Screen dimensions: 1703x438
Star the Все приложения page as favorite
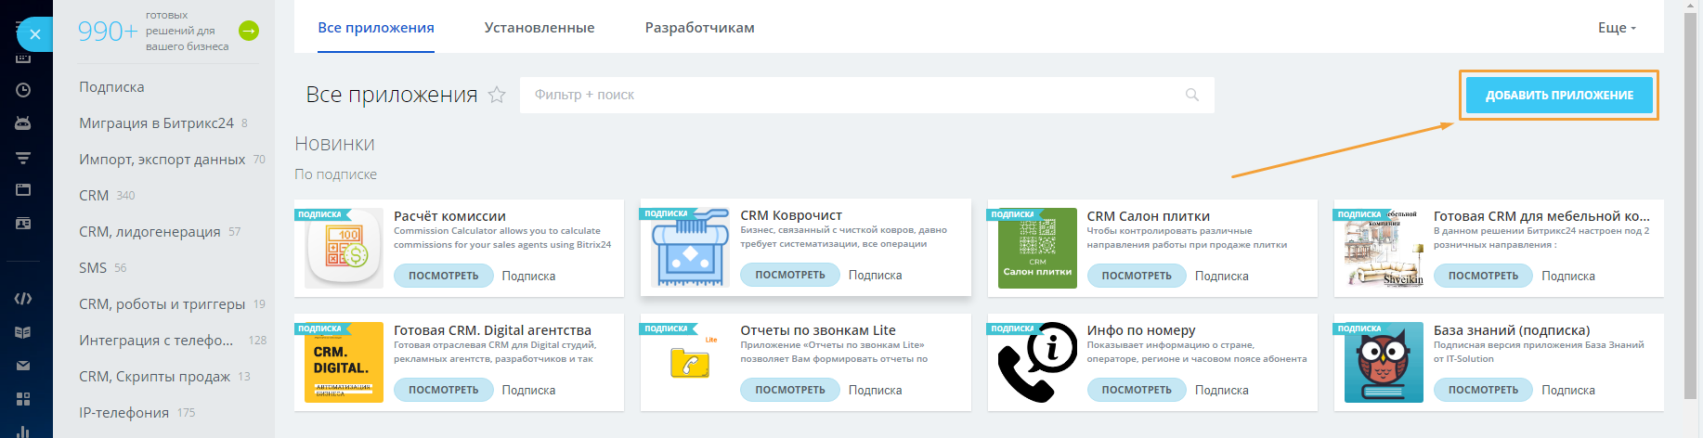click(497, 95)
